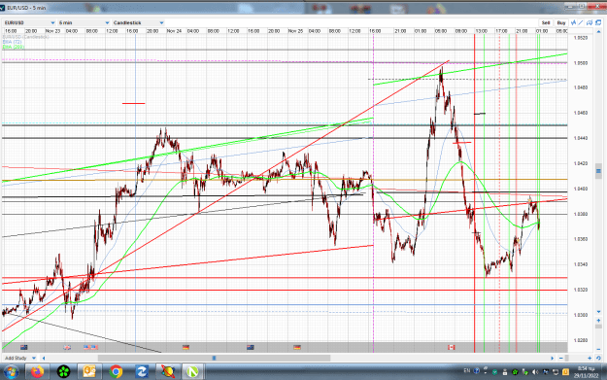The image size is (607, 380).
Task: Open the green clover taskbar app
Action: [x=63, y=372]
